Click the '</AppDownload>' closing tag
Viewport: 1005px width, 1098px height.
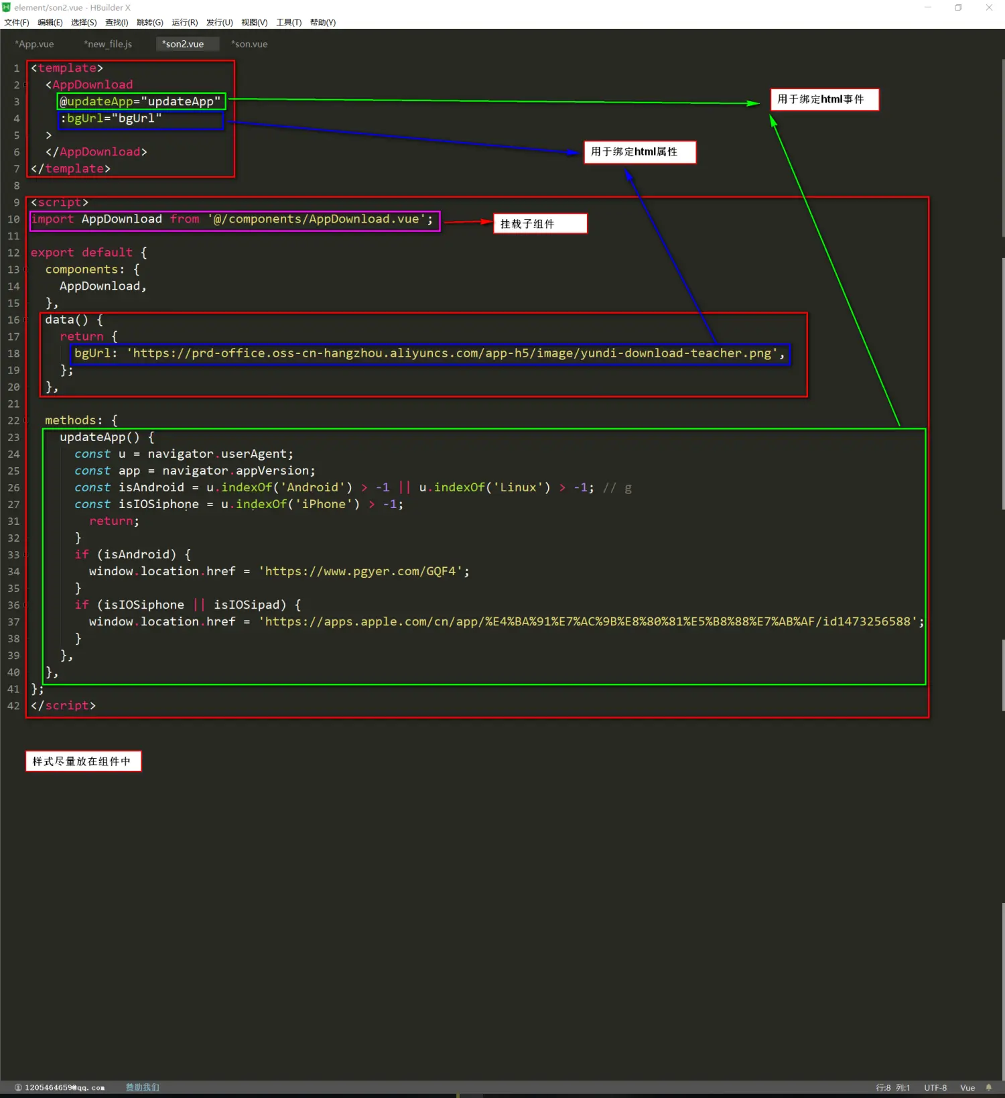96,152
